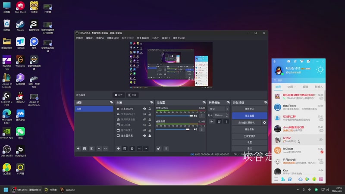This screenshot has width=345, height=194.
Task: Open the 编辑(E) menu in OBS
Action: [x=90, y=38]
